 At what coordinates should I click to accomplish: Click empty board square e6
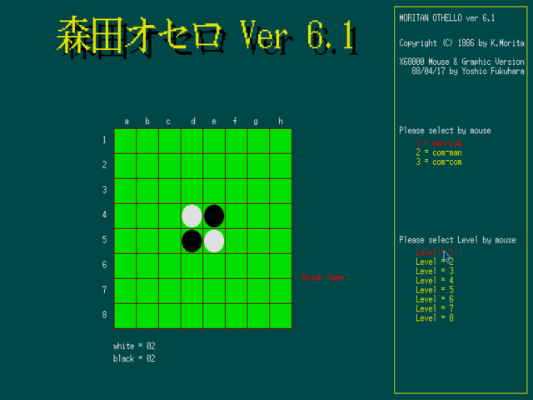[214, 266]
